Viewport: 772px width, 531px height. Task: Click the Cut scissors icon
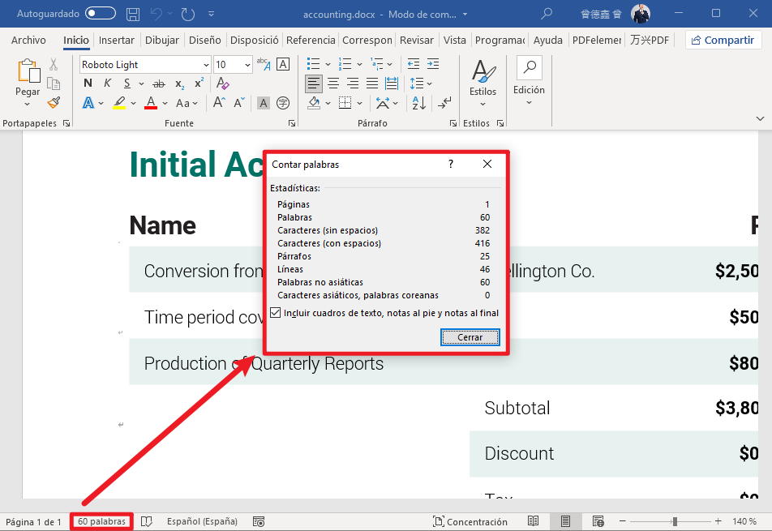pyautogui.click(x=54, y=65)
